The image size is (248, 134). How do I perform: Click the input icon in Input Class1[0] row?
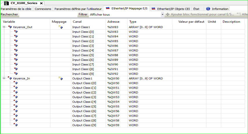tap(16, 32)
